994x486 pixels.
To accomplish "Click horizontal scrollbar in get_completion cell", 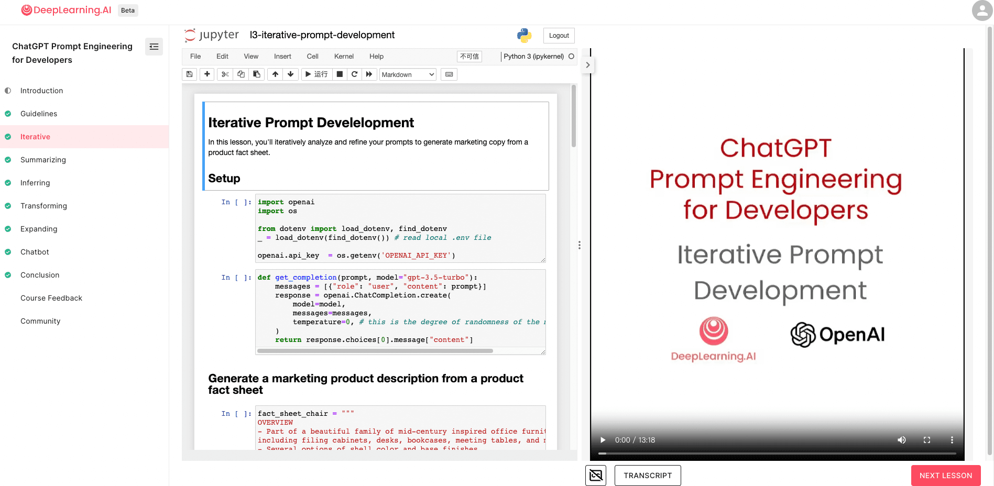I will click(x=375, y=351).
